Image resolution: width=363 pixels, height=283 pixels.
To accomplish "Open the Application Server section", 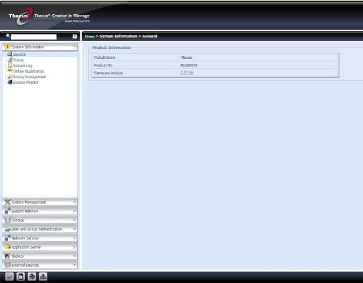I will [x=40, y=247].
